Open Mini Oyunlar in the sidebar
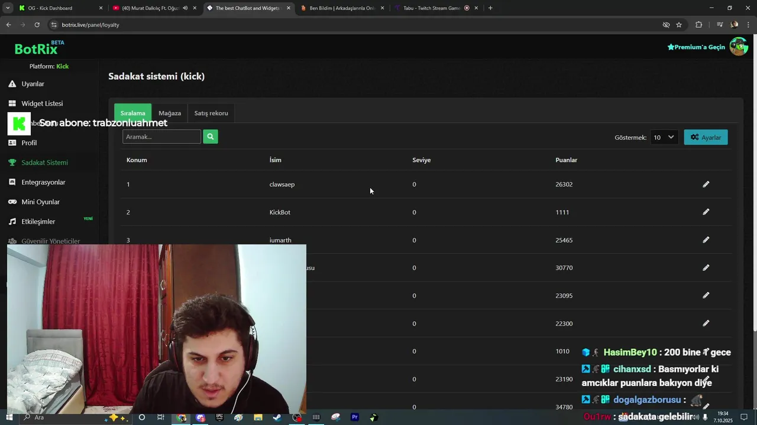757x425 pixels. (x=40, y=202)
